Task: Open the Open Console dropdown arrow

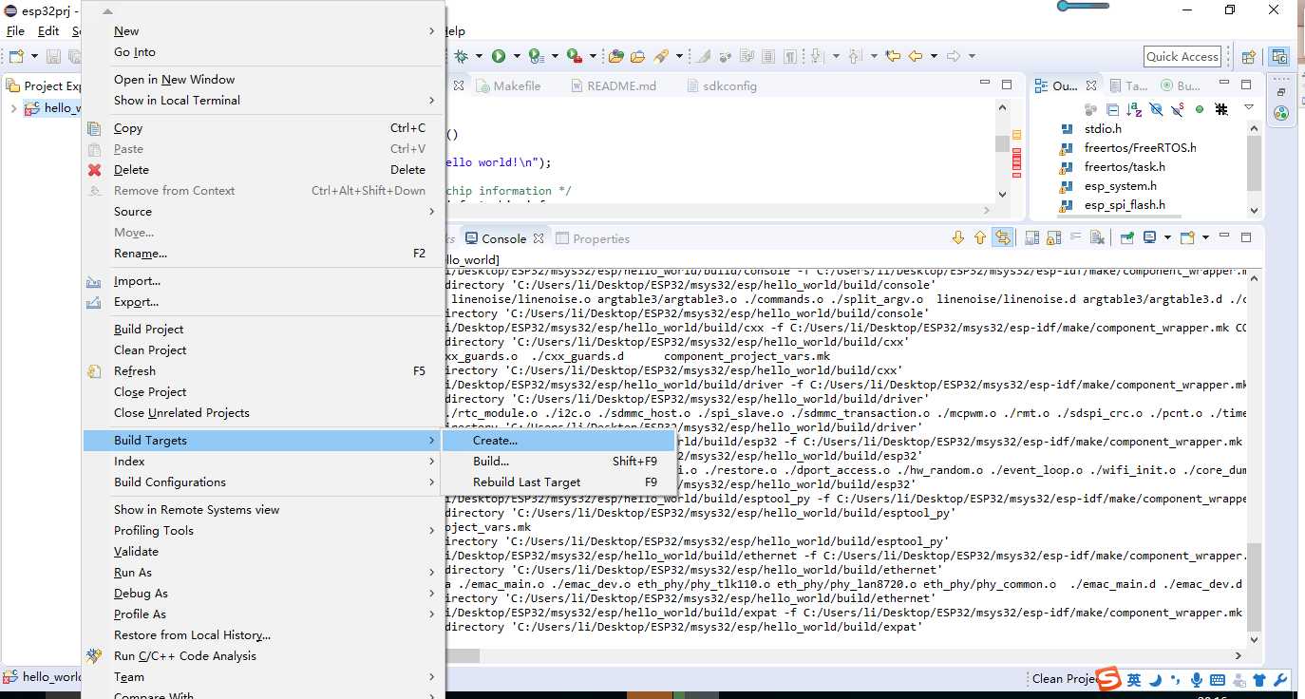Action: (1205, 237)
